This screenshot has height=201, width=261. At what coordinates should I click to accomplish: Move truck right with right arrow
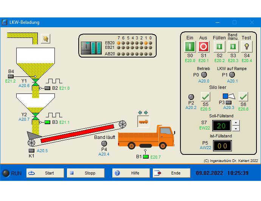pos(146,112)
